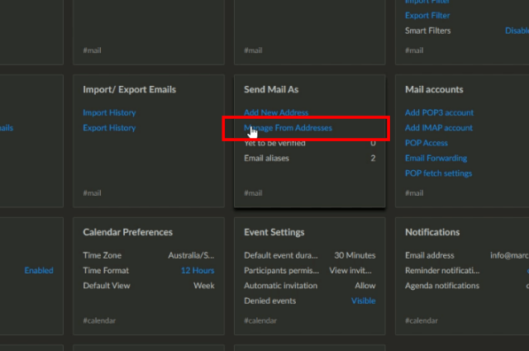The width and height of the screenshot is (529, 351).
Task: Click Export Filter link
Action: (427, 16)
